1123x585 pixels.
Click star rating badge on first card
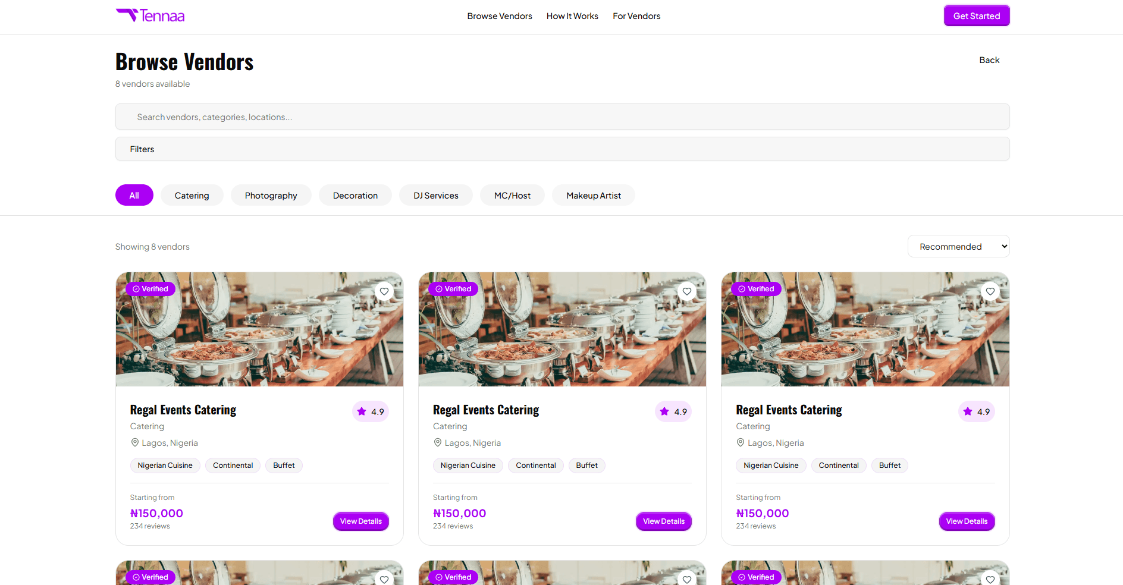[x=371, y=411]
